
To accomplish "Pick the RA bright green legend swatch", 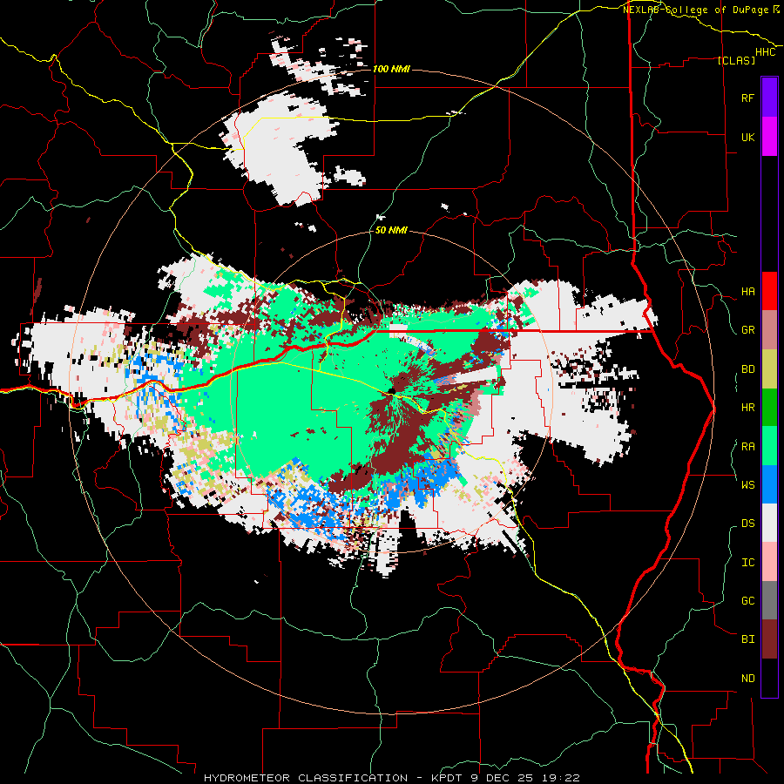I will coord(769,446).
